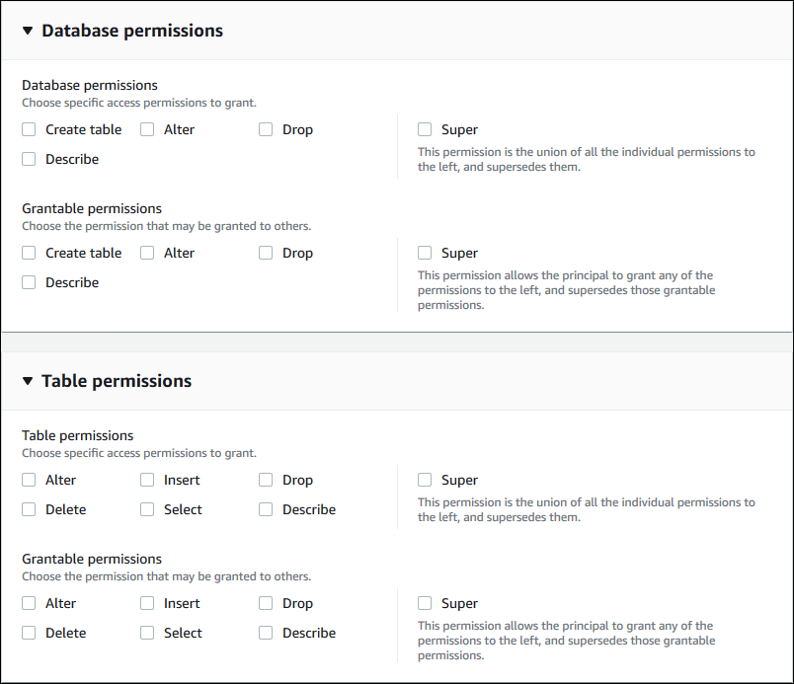
Task: Check grantable Insert for the table
Action: [147, 602]
